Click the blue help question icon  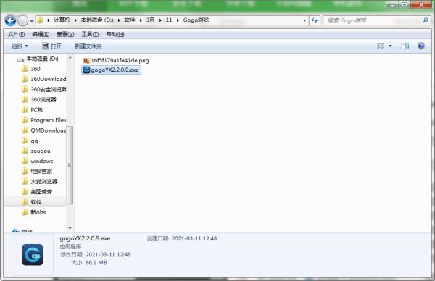(x=420, y=46)
